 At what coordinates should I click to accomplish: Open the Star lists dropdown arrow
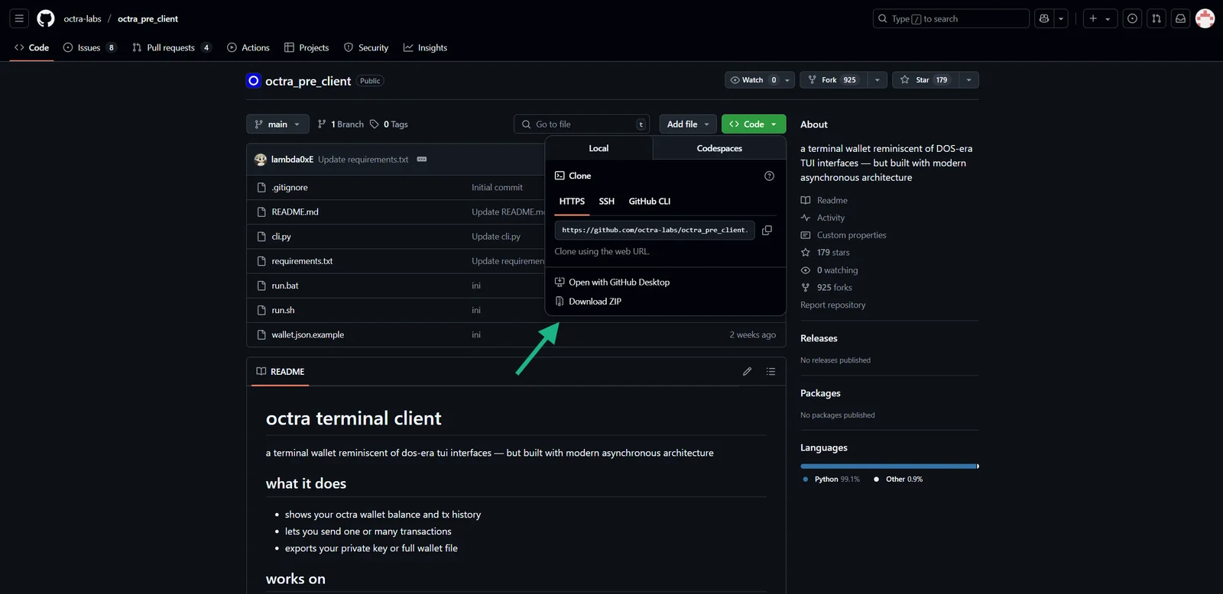[x=968, y=79]
